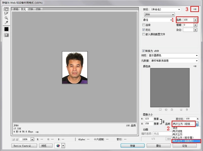Open the 品质 quality slider arrow

pyautogui.click(x=195, y=20)
